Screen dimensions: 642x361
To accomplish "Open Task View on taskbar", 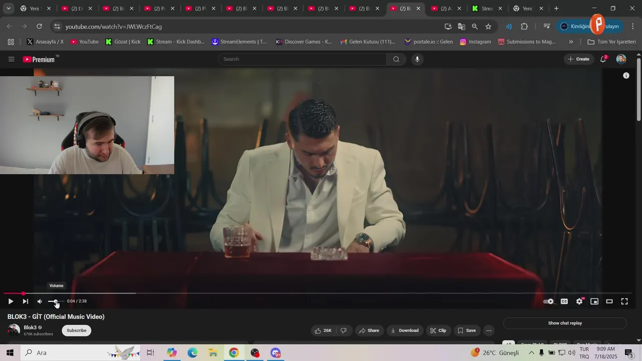I will pyautogui.click(x=150, y=353).
